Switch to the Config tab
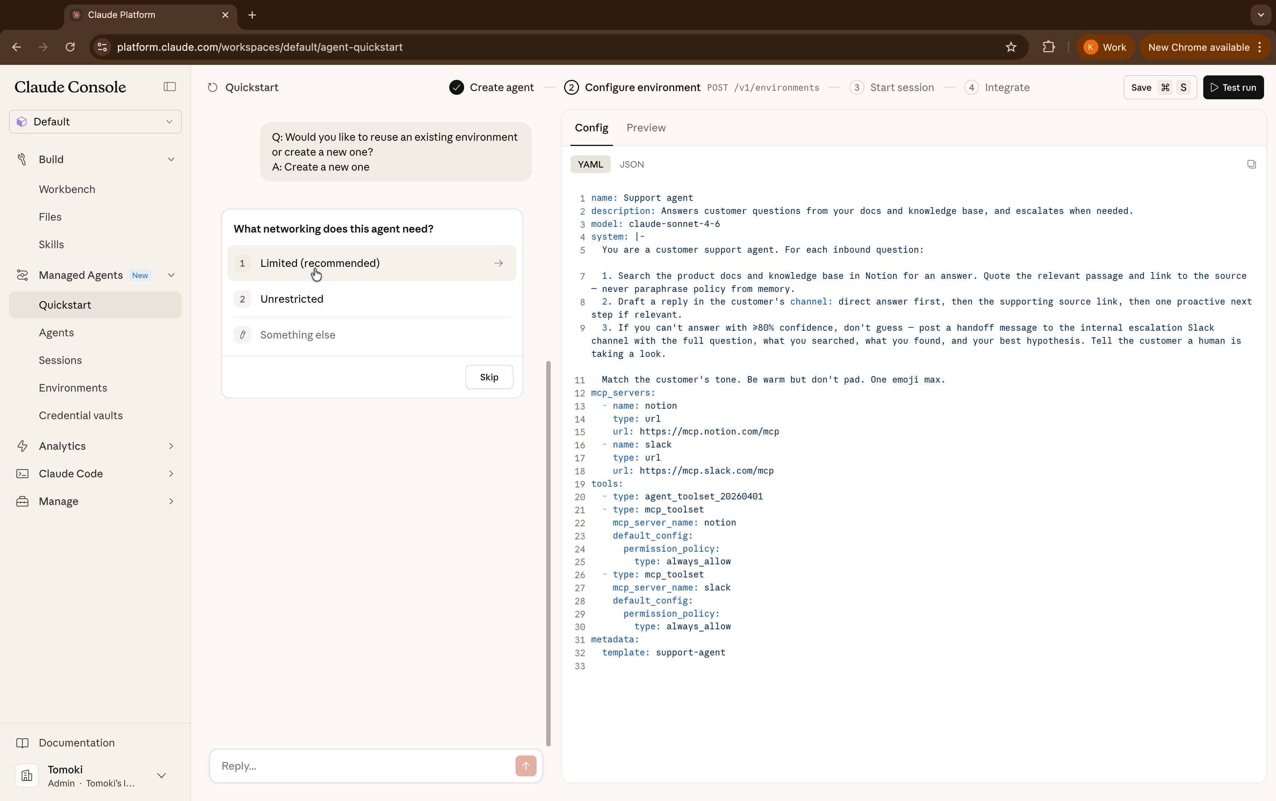The height and width of the screenshot is (801, 1276). 591,128
